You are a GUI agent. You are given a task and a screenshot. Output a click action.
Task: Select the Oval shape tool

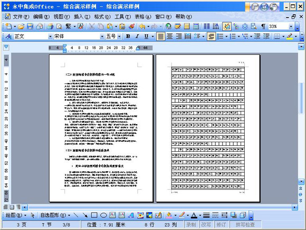(103, 215)
